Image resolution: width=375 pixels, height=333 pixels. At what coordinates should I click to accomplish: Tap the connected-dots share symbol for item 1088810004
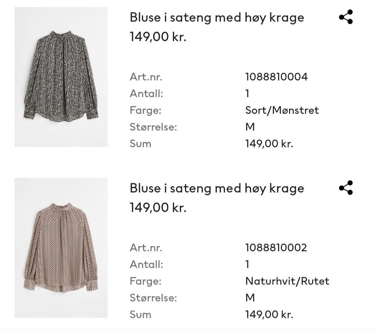pyautogui.click(x=346, y=17)
